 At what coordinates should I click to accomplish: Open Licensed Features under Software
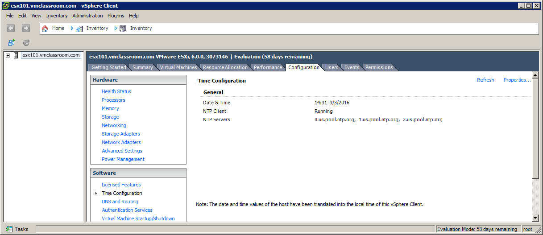121,185
